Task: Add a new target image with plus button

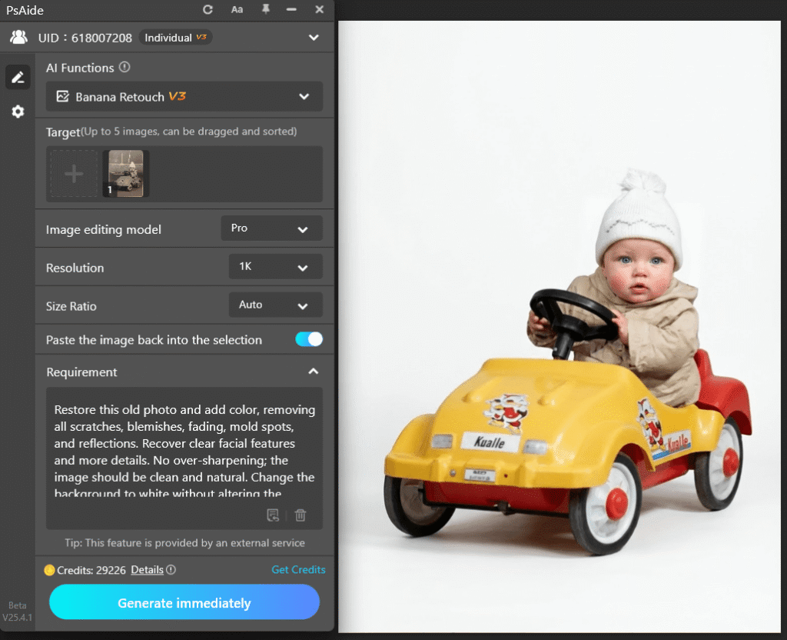Action: [74, 173]
